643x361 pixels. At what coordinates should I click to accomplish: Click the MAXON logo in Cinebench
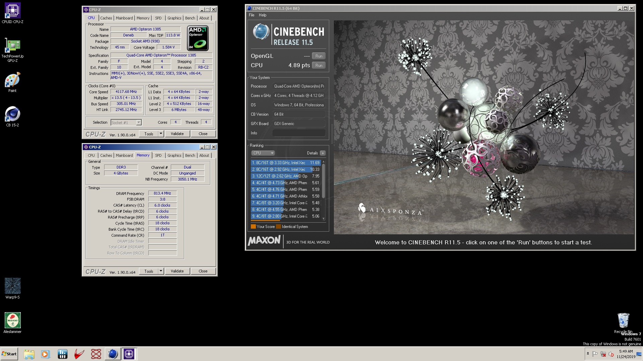[x=264, y=240]
